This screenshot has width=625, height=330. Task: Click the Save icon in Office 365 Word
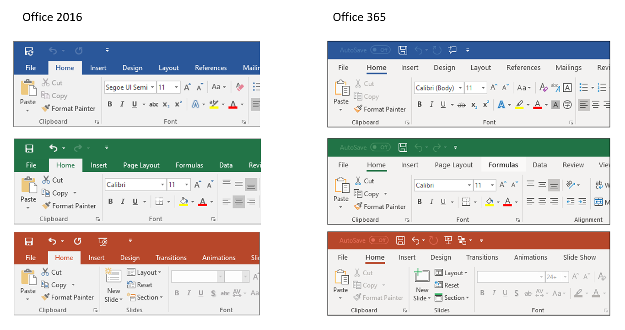coord(403,50)
